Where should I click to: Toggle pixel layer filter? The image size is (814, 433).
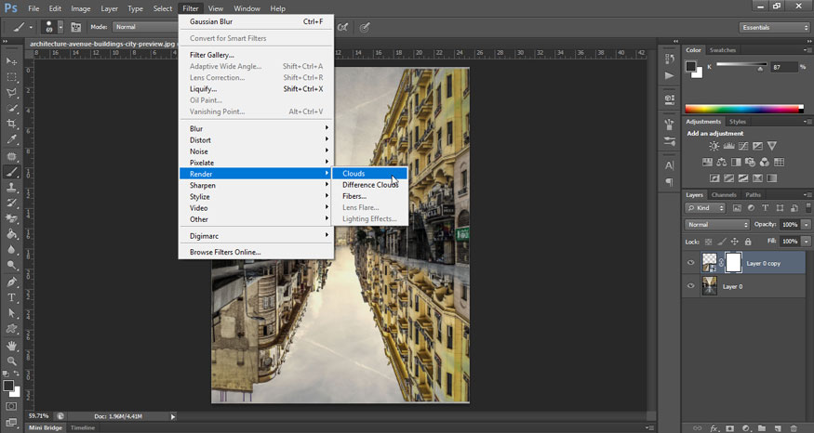[737, 208]
